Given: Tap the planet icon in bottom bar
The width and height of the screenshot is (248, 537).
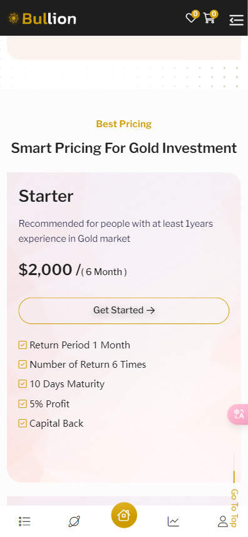Looking at the screenshot, I should [75, 521].
